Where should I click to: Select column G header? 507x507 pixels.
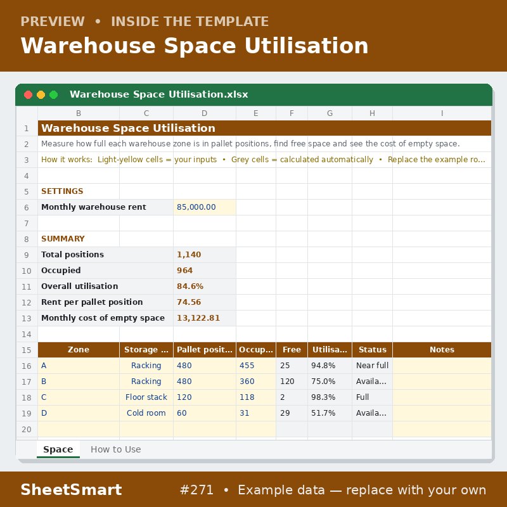click(330, 113)
